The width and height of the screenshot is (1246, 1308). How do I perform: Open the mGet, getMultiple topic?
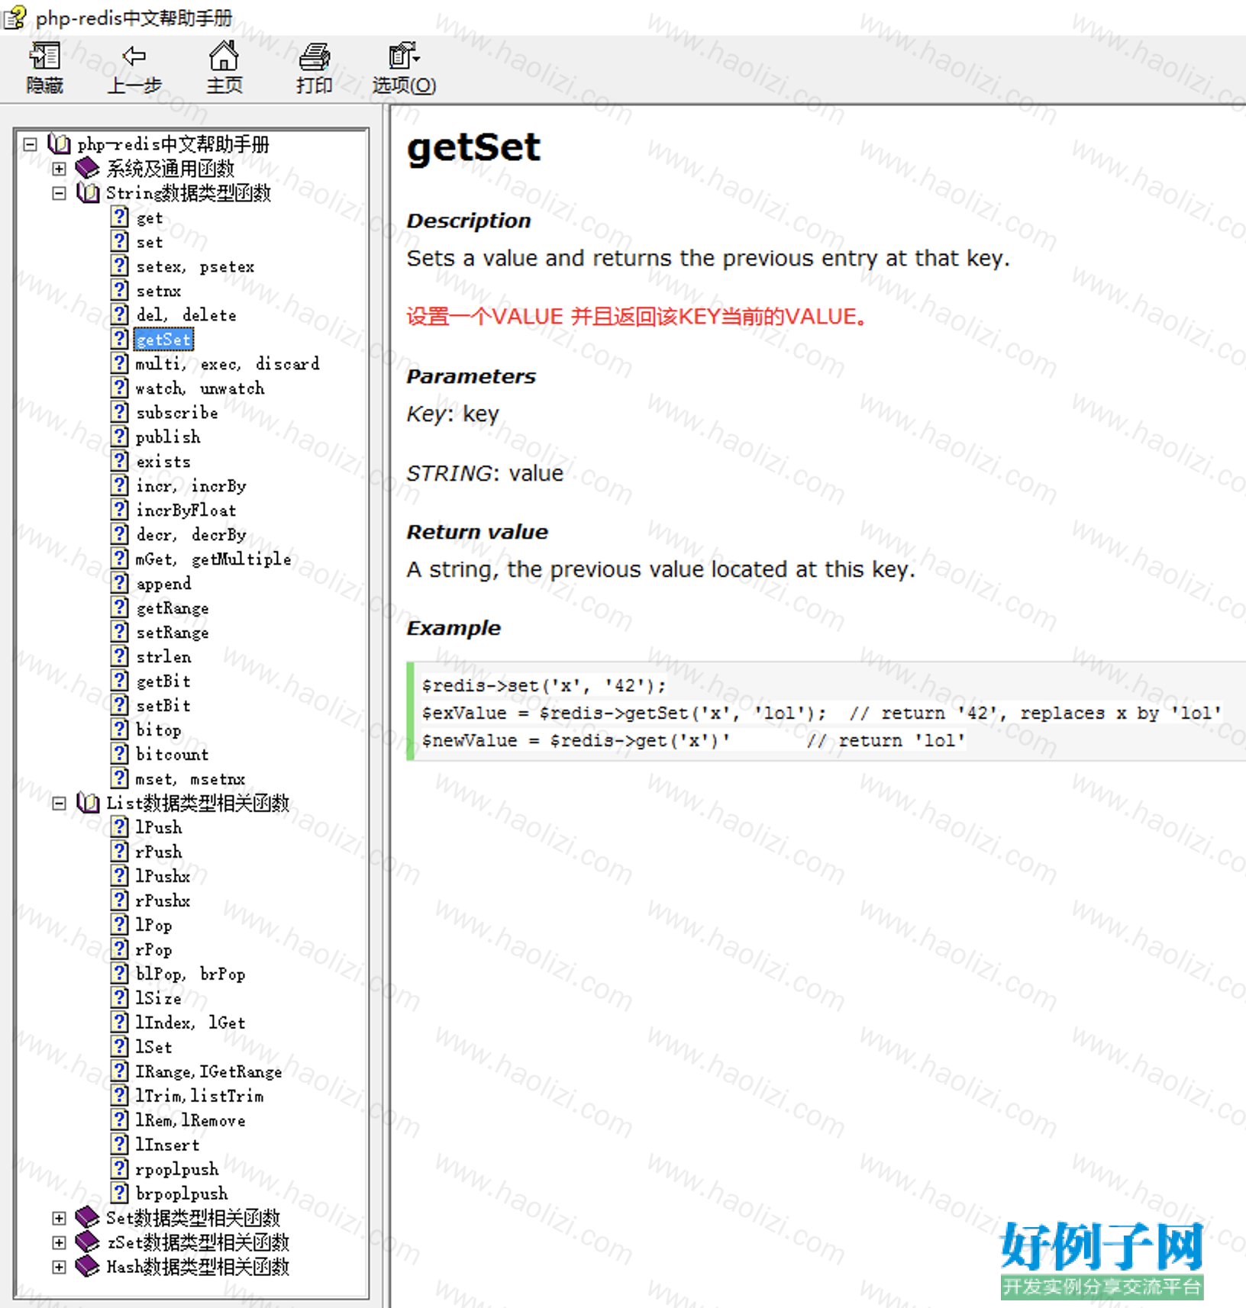point(213,559)
